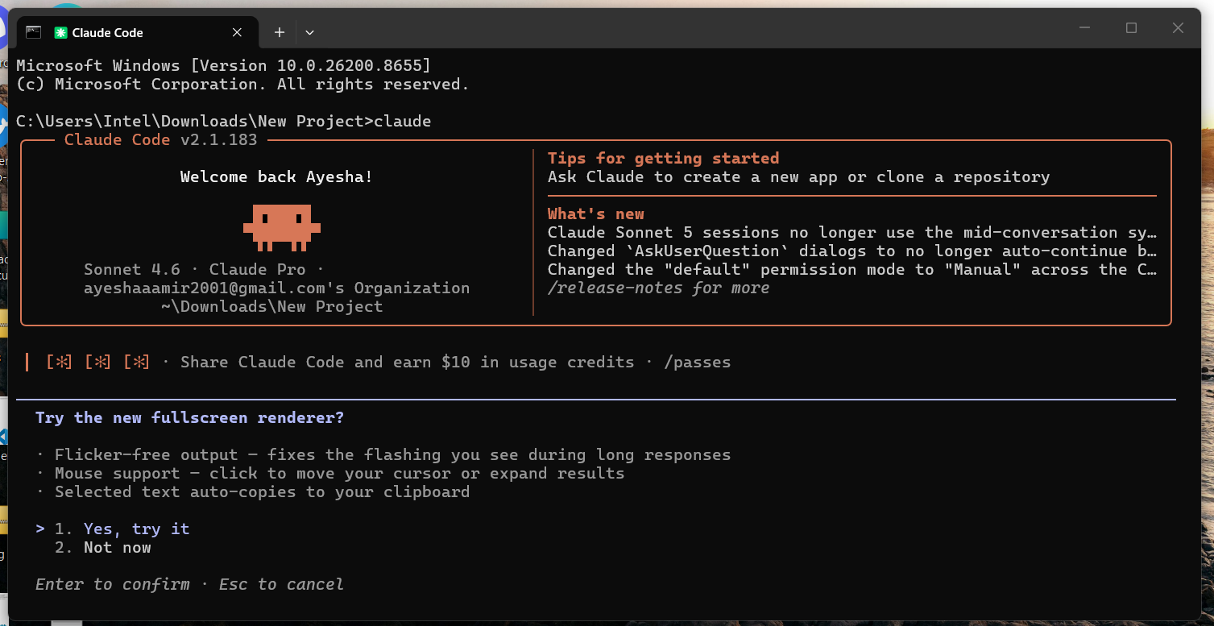Click the 'Claude Code v2.1.183' header
This screenshot has height=626, width=1214.
tap(161, 139)
